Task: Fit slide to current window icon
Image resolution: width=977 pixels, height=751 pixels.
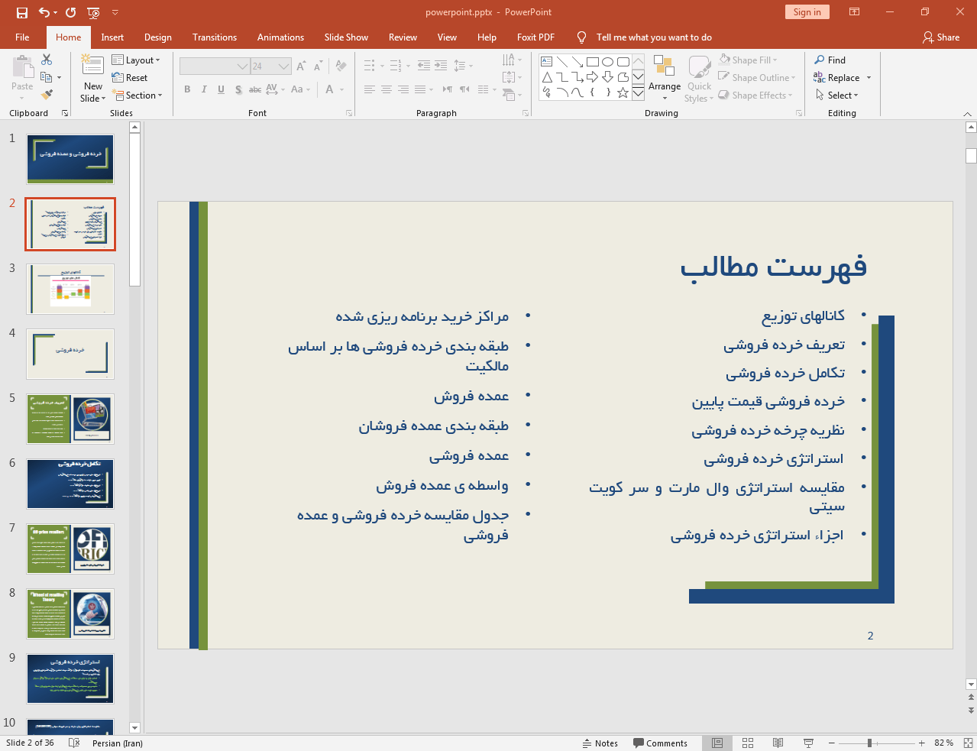Action: pos(968,743)
